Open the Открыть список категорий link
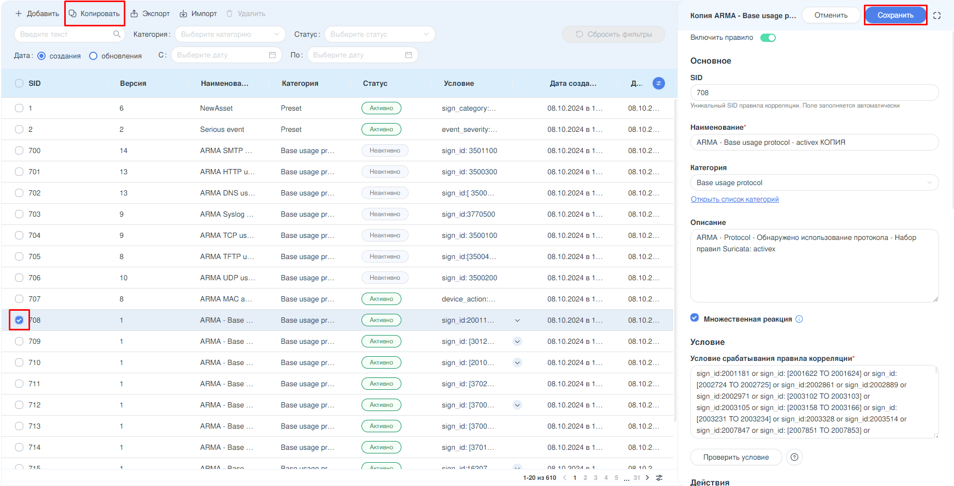The height and width of the screenshot is (486, 954). point(734,199)
